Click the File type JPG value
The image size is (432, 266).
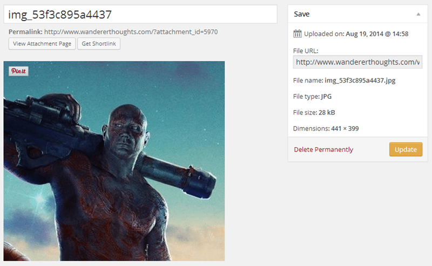[326, 97]
